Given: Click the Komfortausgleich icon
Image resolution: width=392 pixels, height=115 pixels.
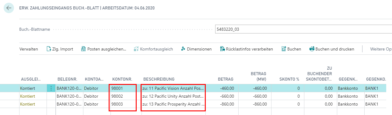Looking at the screenshot, I should [x=136, y=49].
